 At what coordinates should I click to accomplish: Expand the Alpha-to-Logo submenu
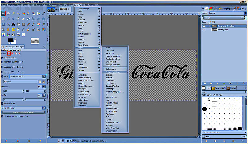pos(87,9)
